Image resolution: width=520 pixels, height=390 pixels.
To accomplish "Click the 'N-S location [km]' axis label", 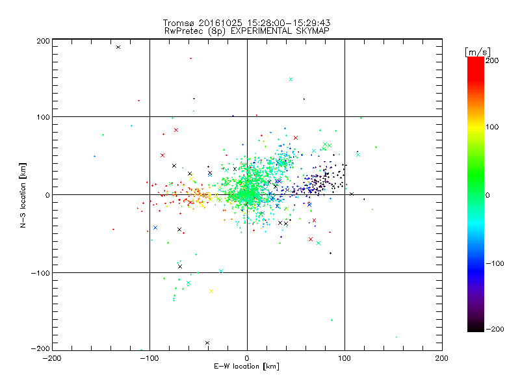I will [23, 196].
